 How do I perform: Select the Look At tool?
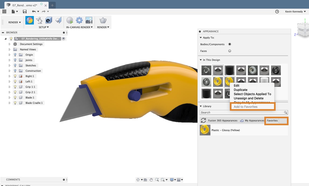(145, 180)
